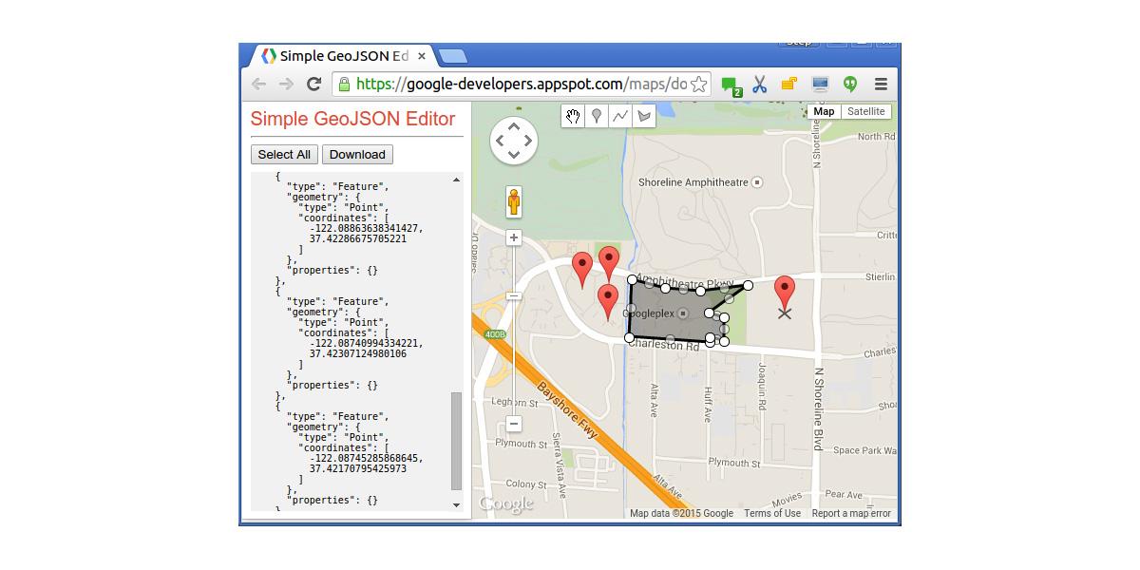Image resolution: width=1140 pixels, height=570 pixels.
Task: Switch to Satellite view
Action: click(866, 111)
